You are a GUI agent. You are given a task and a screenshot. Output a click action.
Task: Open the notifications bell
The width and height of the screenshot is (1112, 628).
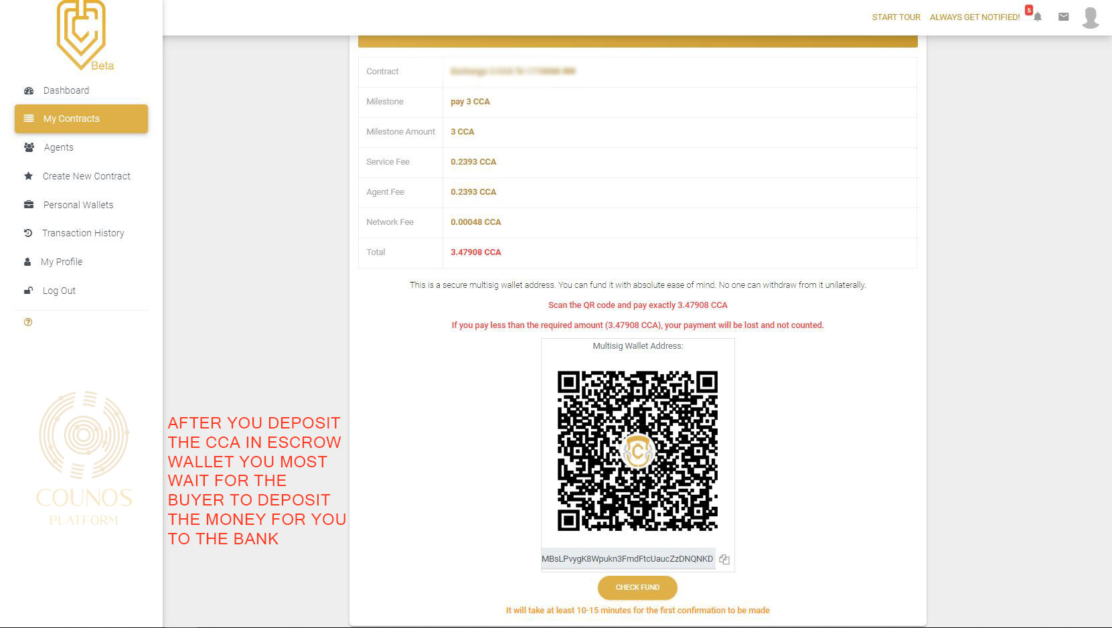pyautogui.click(x=1037, y=17)
